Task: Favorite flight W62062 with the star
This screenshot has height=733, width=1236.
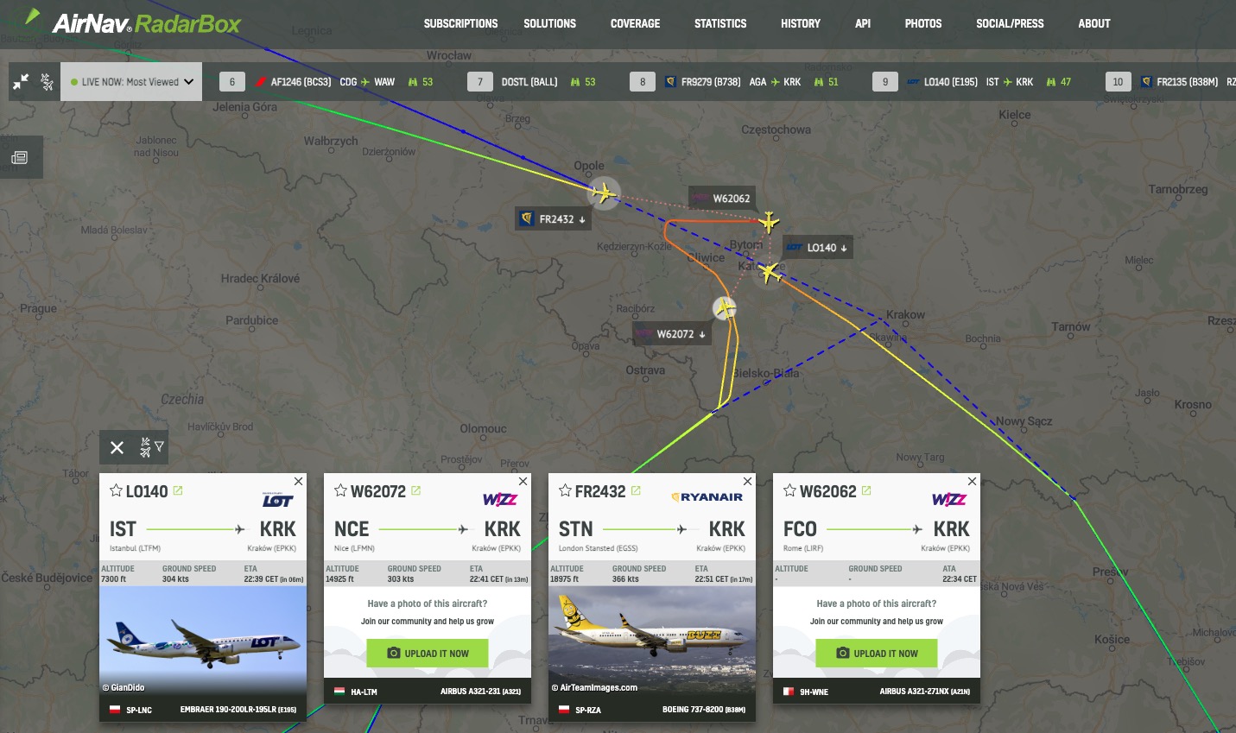Action: pyautogui.click(x=789, y=490)
